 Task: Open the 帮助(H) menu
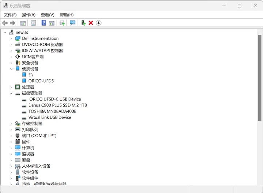pos(66,15)
